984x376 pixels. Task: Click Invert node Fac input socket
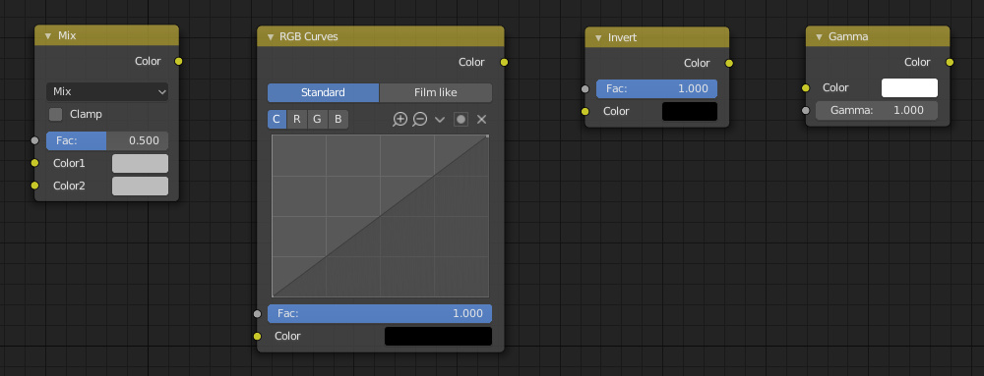[x=585, y=88]
